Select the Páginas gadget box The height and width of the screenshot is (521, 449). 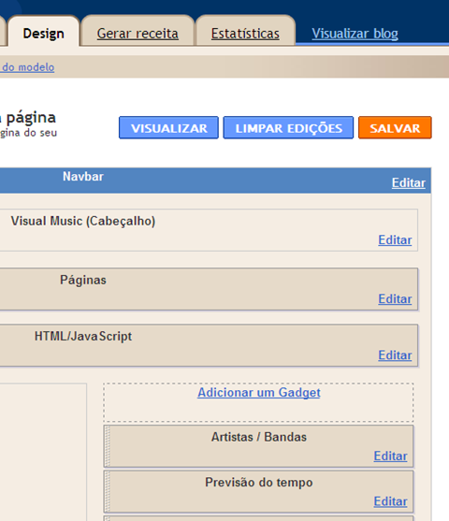[x=209, y=289]
